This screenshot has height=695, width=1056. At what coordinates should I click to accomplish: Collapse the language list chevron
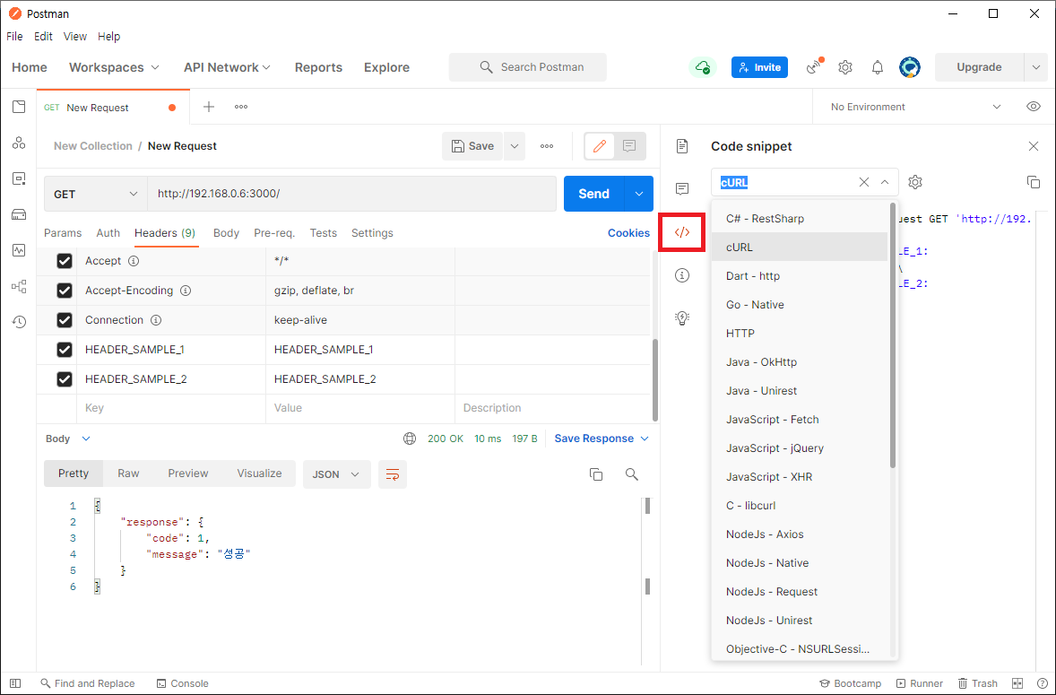(885, 182)
